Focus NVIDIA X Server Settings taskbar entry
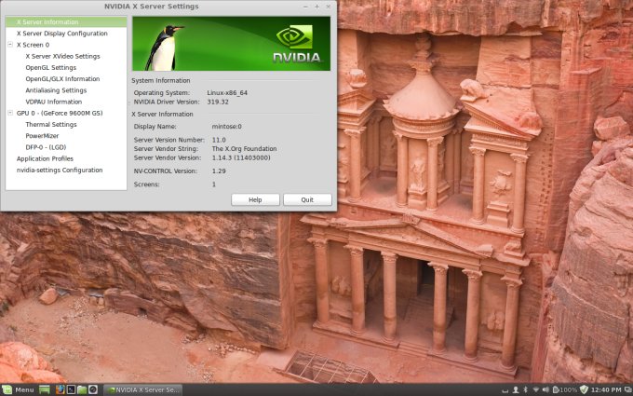 (143, 389)
